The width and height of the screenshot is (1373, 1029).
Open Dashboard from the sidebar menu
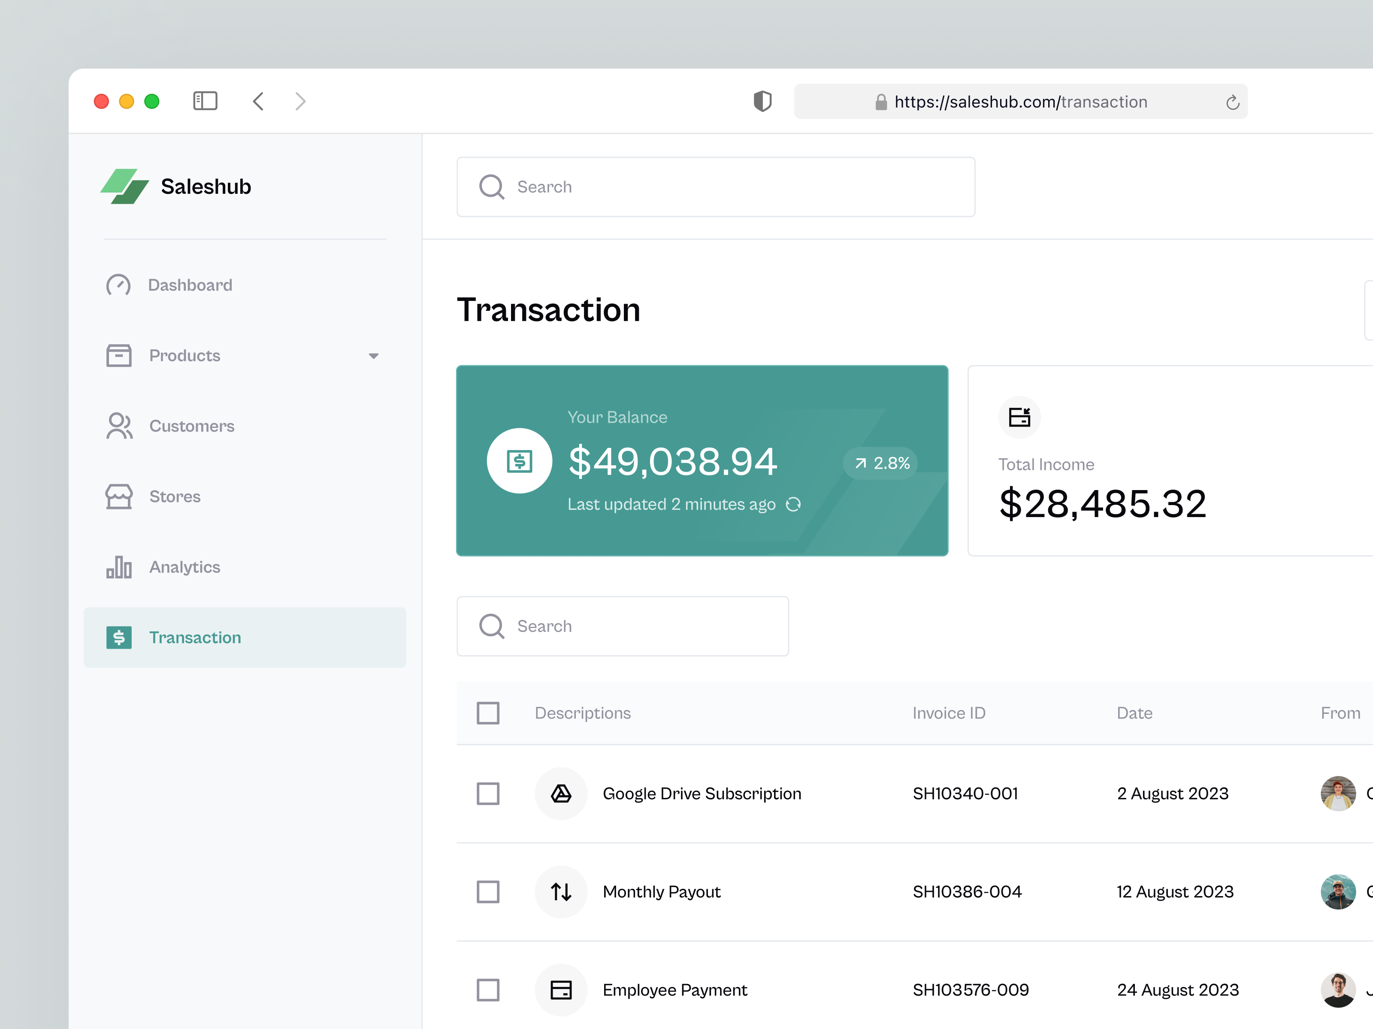point(190,285)
